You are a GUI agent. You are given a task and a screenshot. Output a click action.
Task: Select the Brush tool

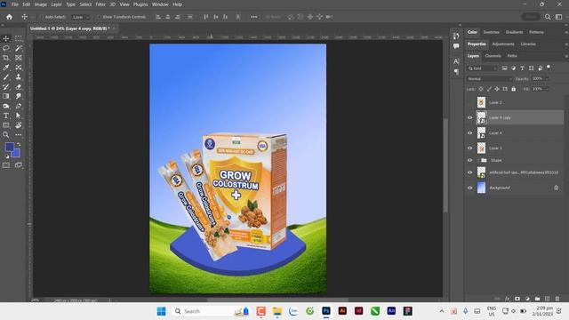tap(6, 77)
